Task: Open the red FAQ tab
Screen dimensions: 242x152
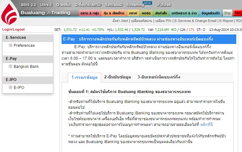Action: click(x=237, y=13)
